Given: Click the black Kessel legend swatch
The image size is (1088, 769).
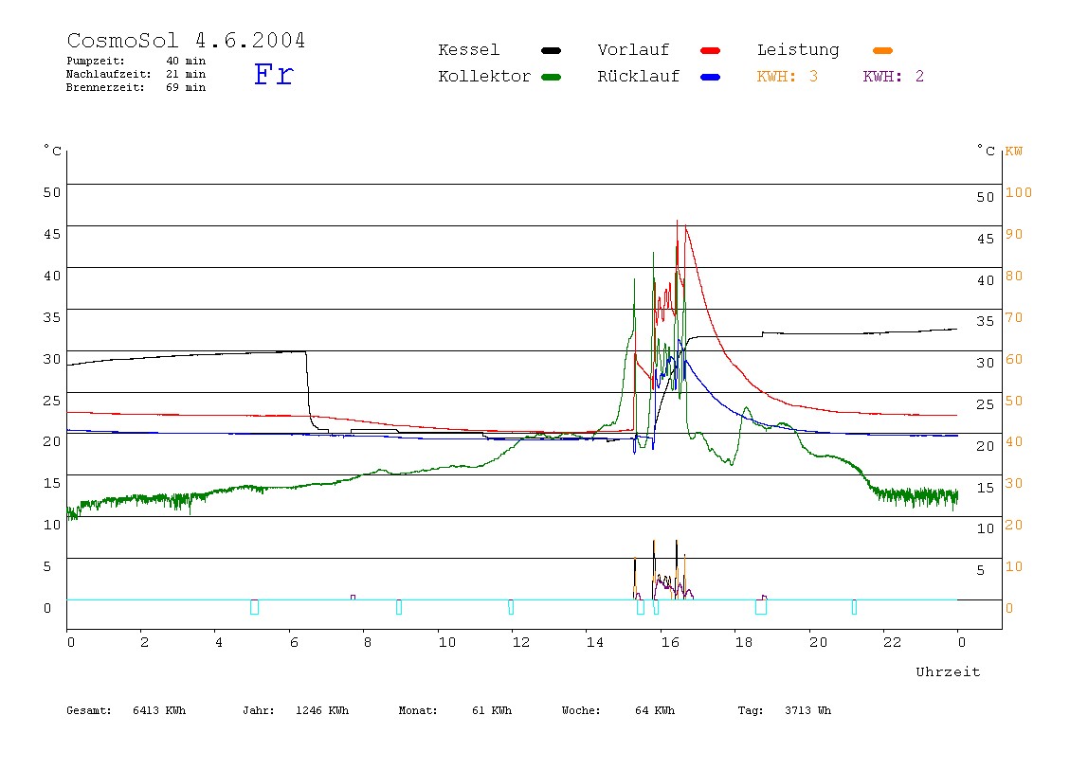Looking at the screenshot, I should [x=551, y=50].
